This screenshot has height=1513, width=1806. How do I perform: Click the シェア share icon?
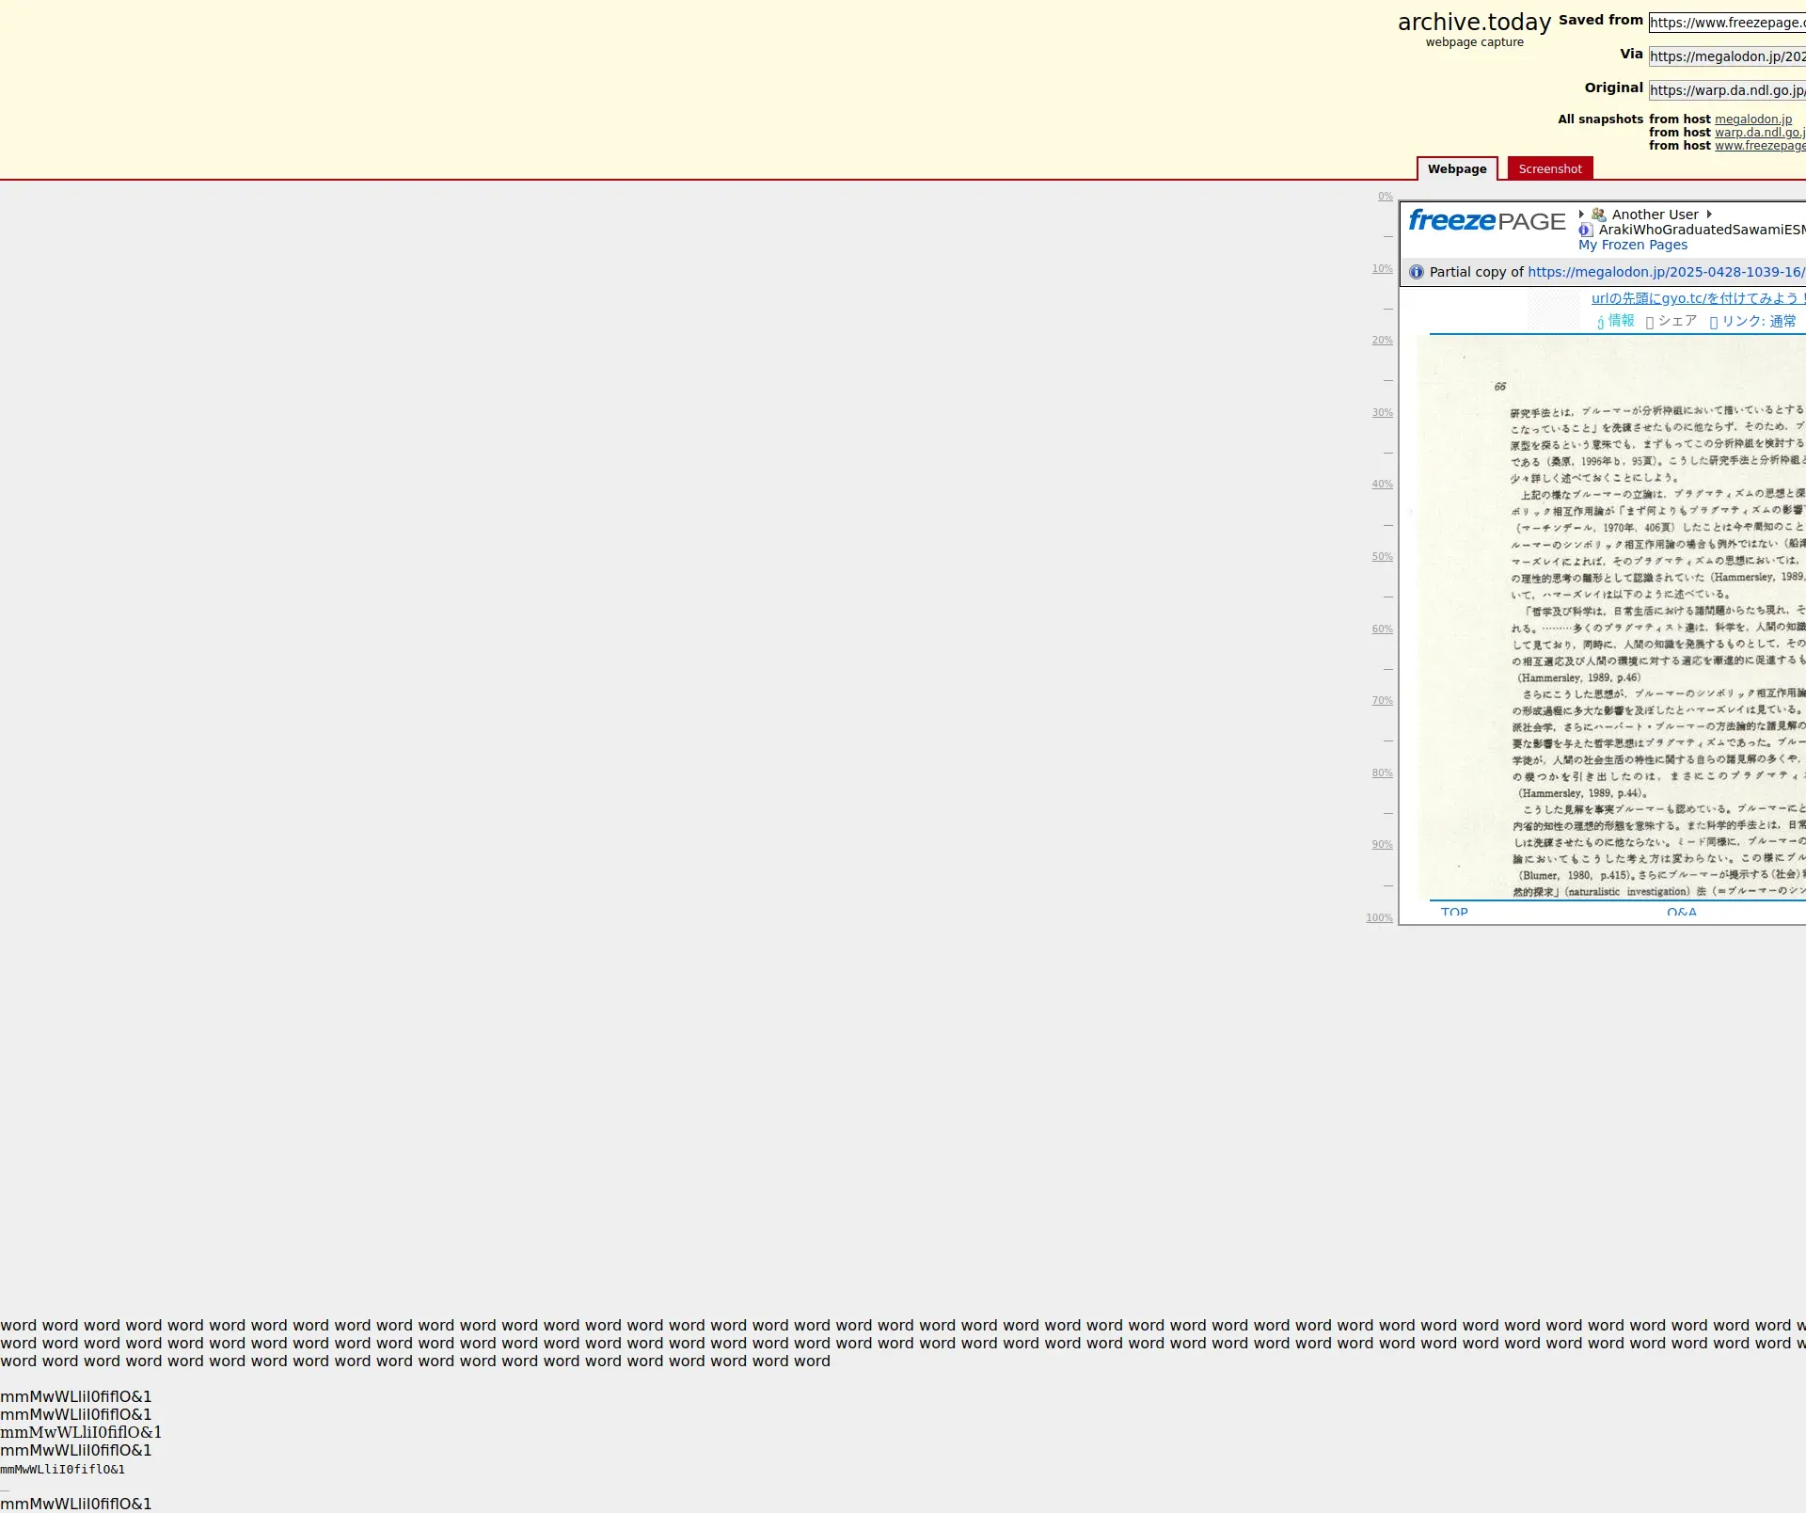(1649, 323)
